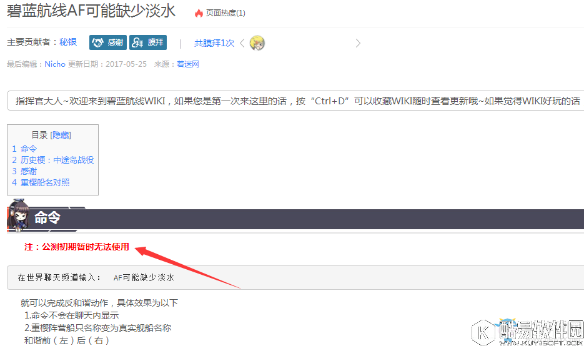Screen dimensions: 584x346
Task: Click the 膜拜 worship button
Action: [x=148, y=42]
